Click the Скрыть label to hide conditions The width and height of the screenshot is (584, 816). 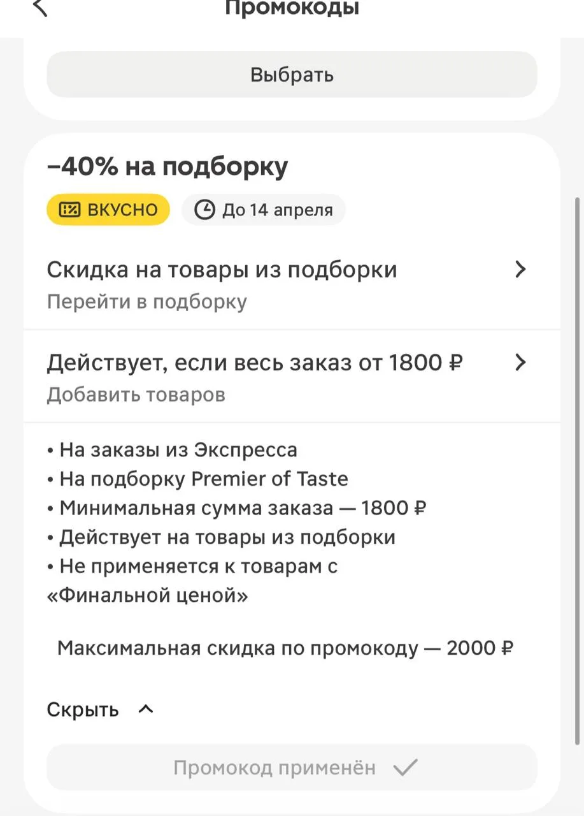(x=83, y=710)
